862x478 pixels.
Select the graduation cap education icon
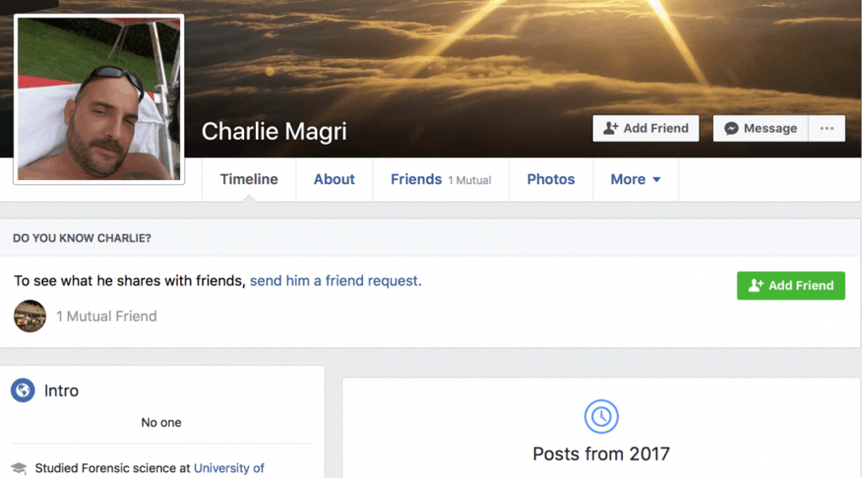point(19,469)
